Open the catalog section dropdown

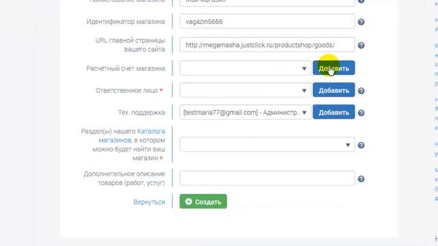[267, 144]
